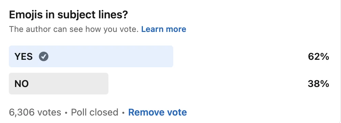Click the checkmark icon beside YES
The image size is (341, 123).
[44, 56]
